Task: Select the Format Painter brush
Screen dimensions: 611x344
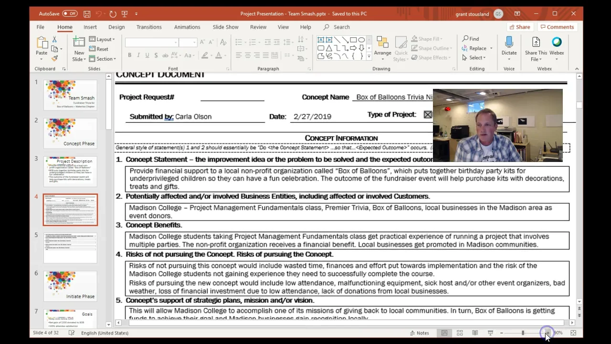Action: pos(54,58)
